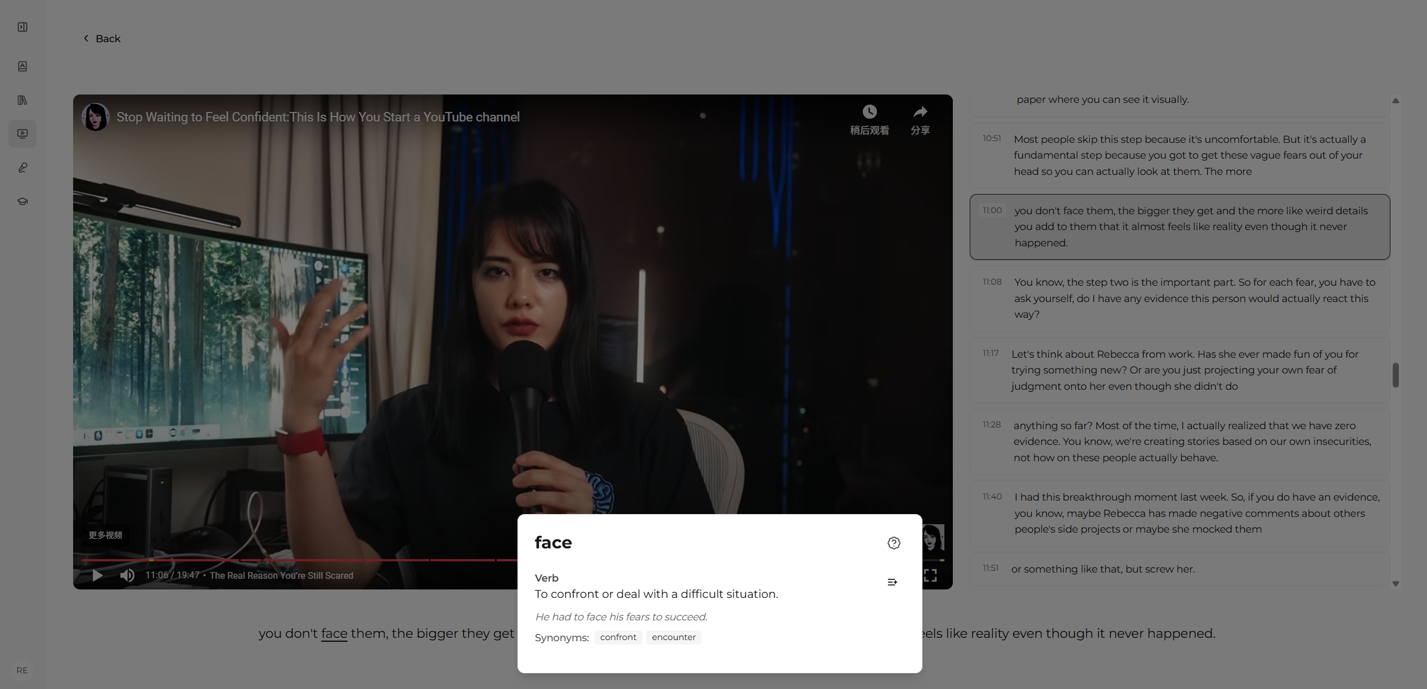Add the 'face' definition to a word list
Viewport: 1427px width, 689px height.
click(892, 582)
